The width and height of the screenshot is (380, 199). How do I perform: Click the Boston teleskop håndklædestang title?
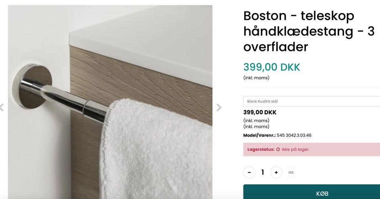309,31
